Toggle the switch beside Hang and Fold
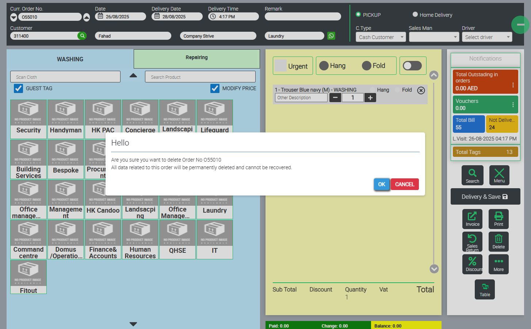The image size is (531, 329). tap(412, 66)
